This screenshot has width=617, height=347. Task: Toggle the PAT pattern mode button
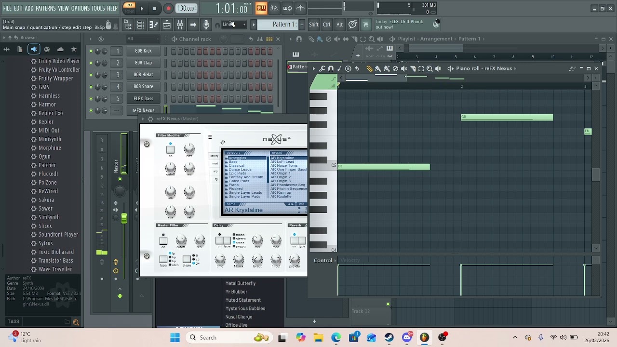click(129, 5)
